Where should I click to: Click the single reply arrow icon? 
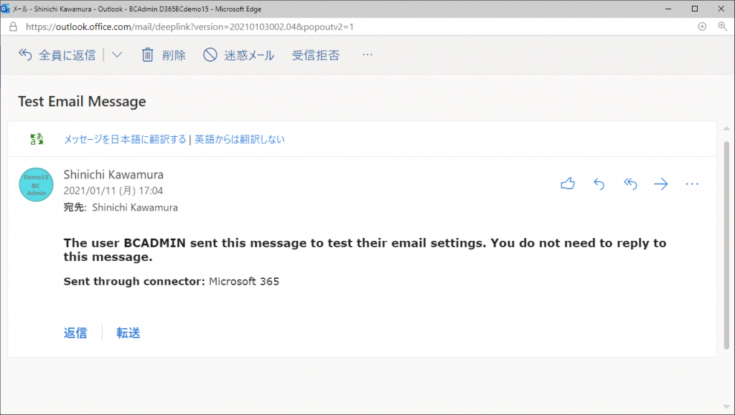tap(599, 184)
